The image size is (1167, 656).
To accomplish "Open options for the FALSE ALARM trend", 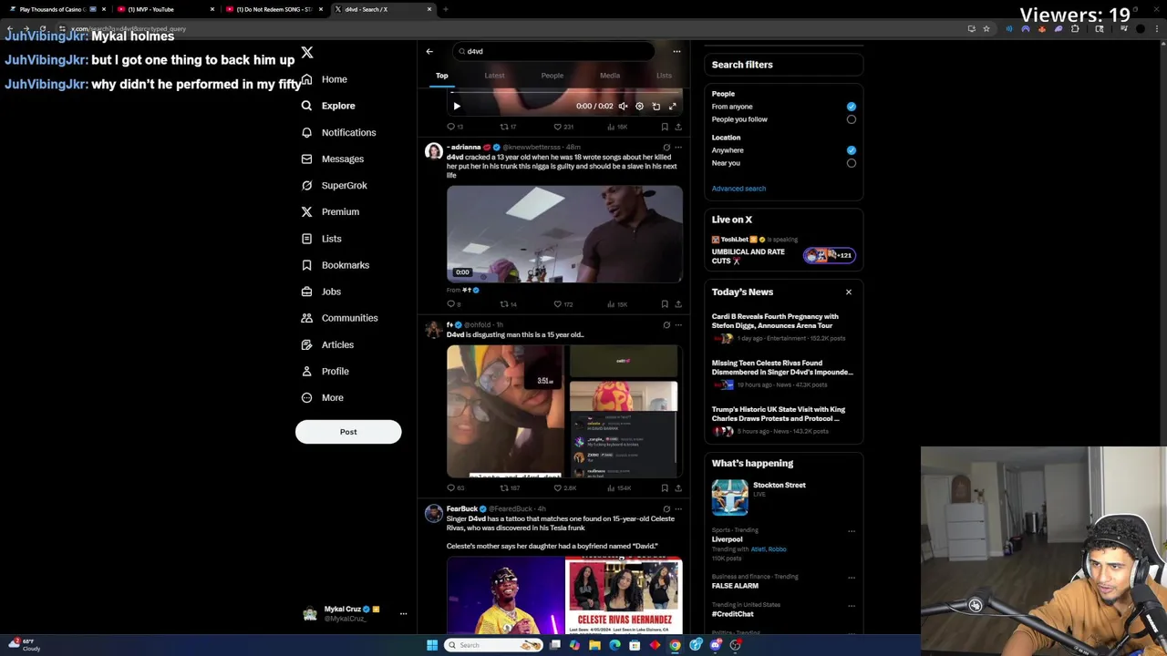I will (x=852, y=578).
